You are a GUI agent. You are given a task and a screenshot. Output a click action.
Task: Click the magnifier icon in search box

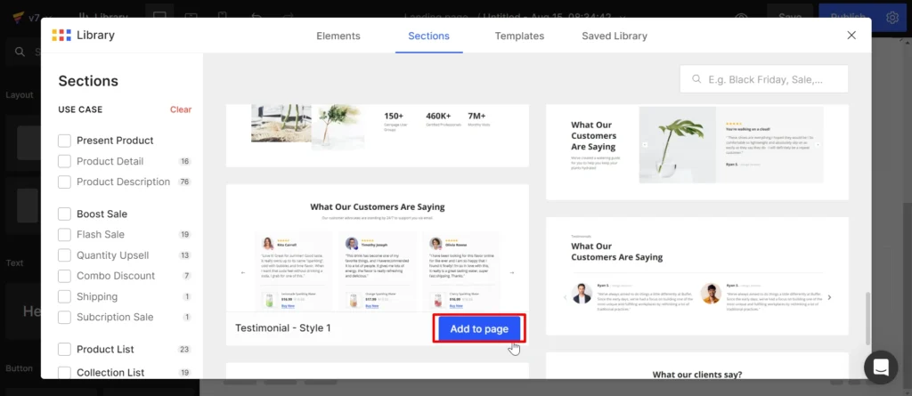tap(696, 79)
